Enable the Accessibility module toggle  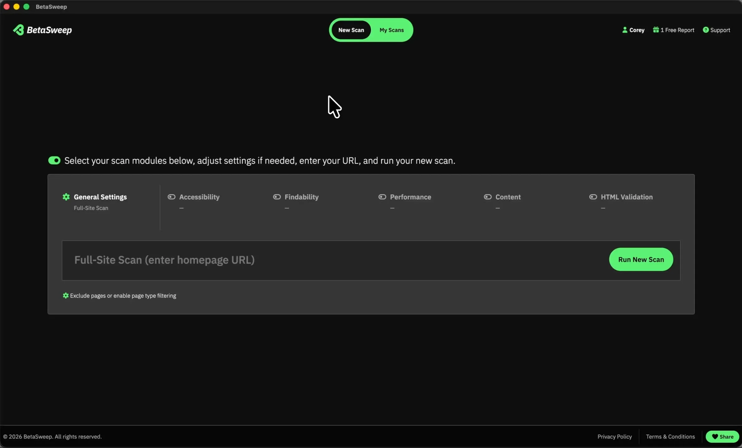[x=171, y=197]
